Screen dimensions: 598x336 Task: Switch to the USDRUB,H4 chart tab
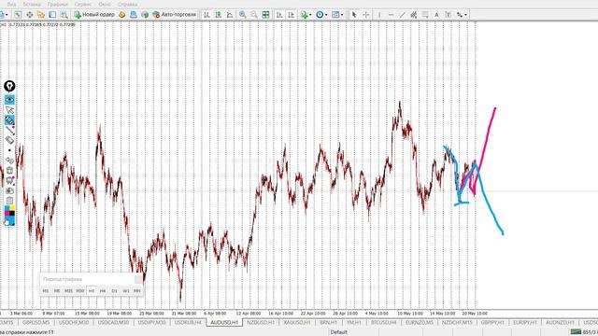(188, 322)
